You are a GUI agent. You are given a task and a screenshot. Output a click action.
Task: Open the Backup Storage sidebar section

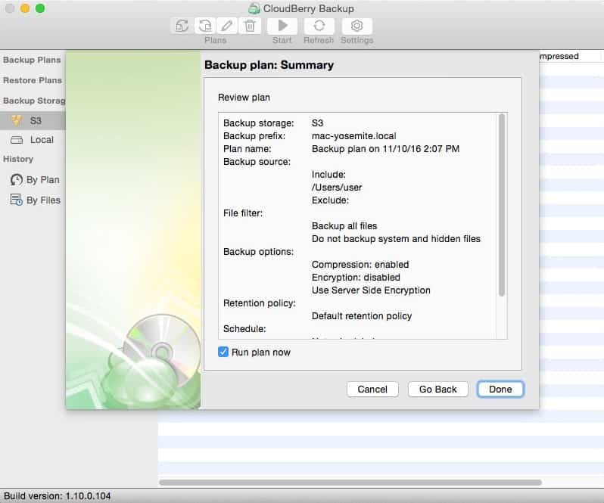34,101
